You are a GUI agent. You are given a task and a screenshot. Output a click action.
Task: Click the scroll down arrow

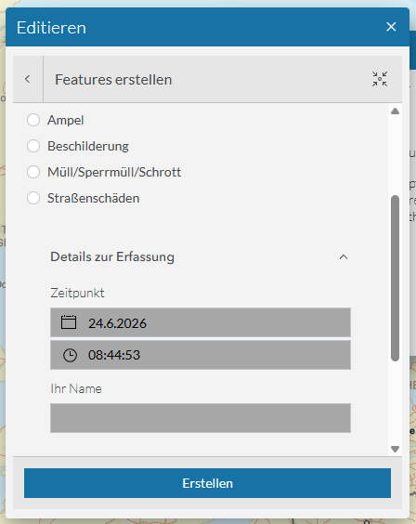395,449
